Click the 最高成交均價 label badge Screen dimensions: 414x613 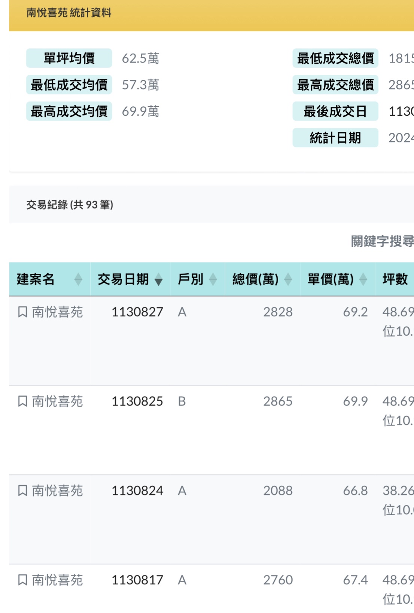point(69,111)
